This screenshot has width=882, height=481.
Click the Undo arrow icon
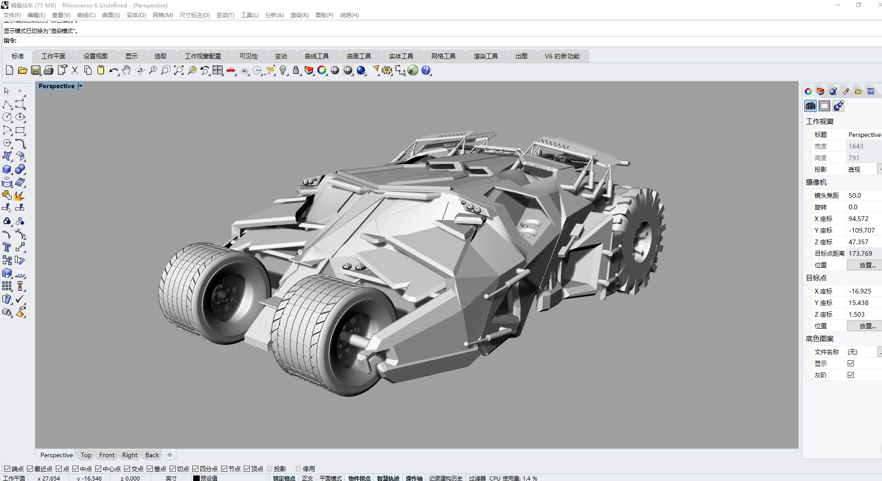113,71
